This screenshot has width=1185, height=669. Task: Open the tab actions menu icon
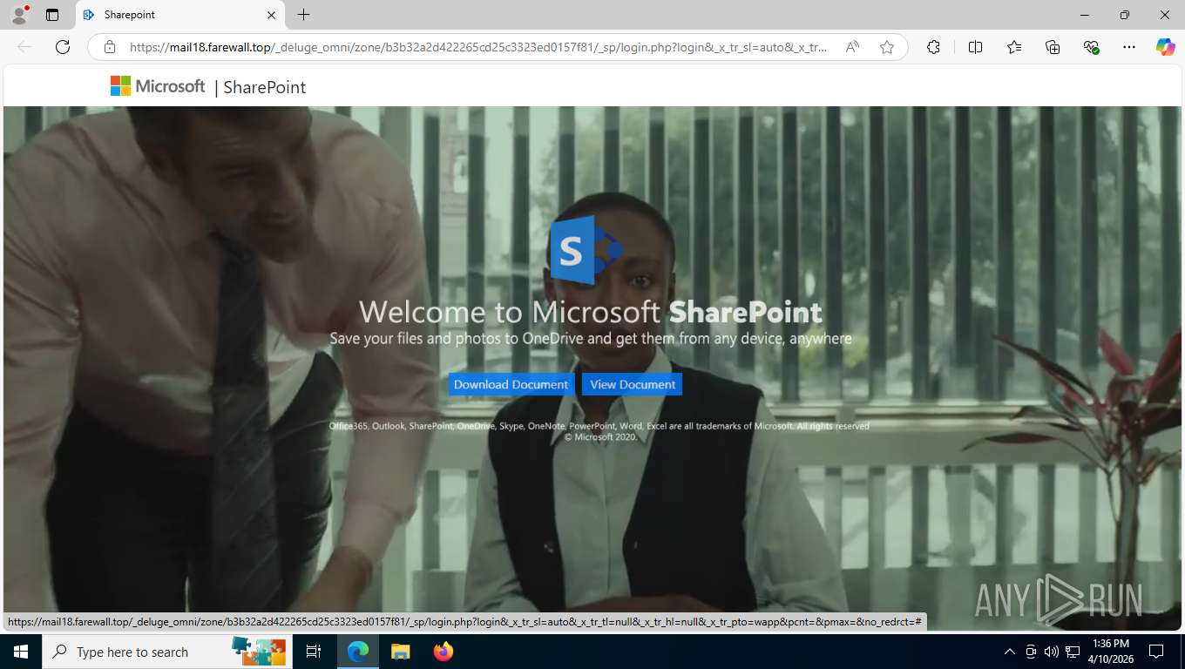52,15
